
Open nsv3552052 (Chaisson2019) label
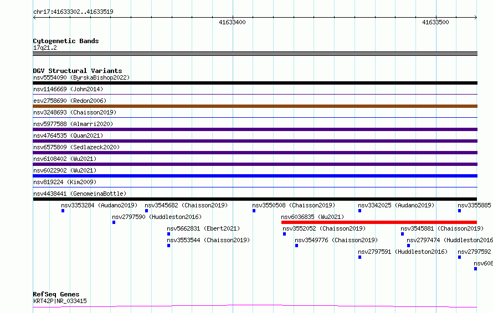click(x=324, y=228)
